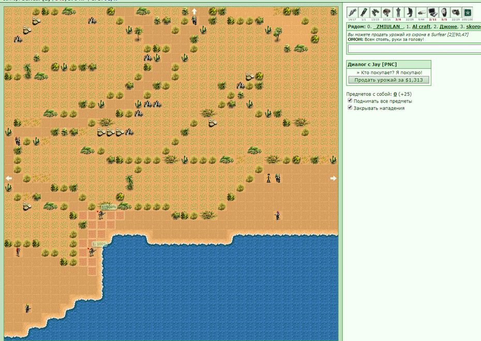Move west using the white left arrow
The height and width of the screenshot is (341, 481).
tap(9, 178)
